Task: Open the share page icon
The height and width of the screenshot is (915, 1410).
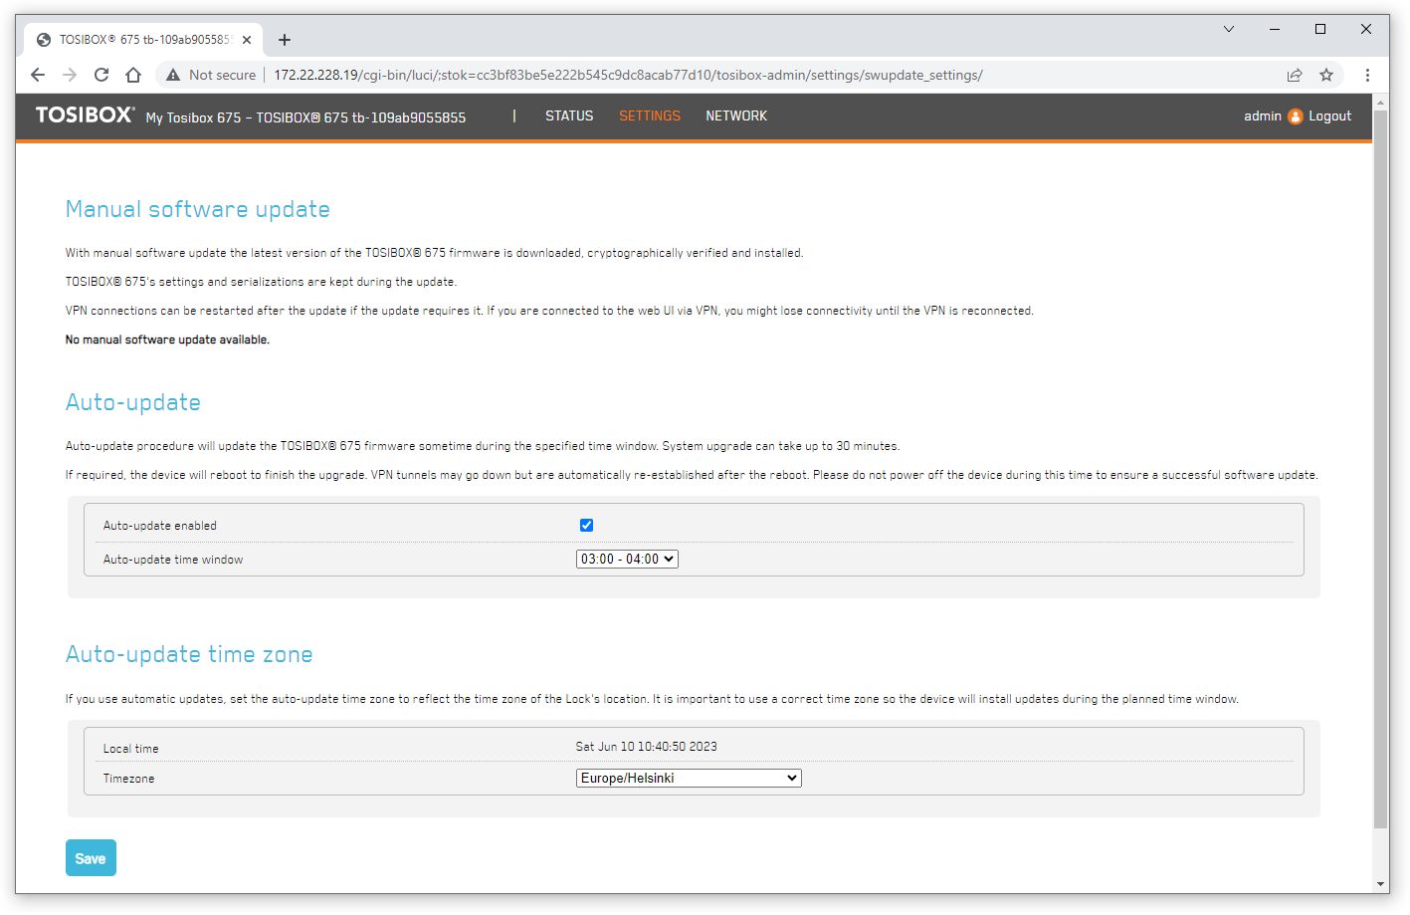Action: coord(1294,75)
